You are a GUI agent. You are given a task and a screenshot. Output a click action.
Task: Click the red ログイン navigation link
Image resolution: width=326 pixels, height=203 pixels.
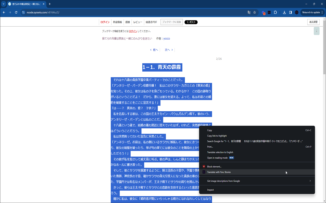coord(105,22)
